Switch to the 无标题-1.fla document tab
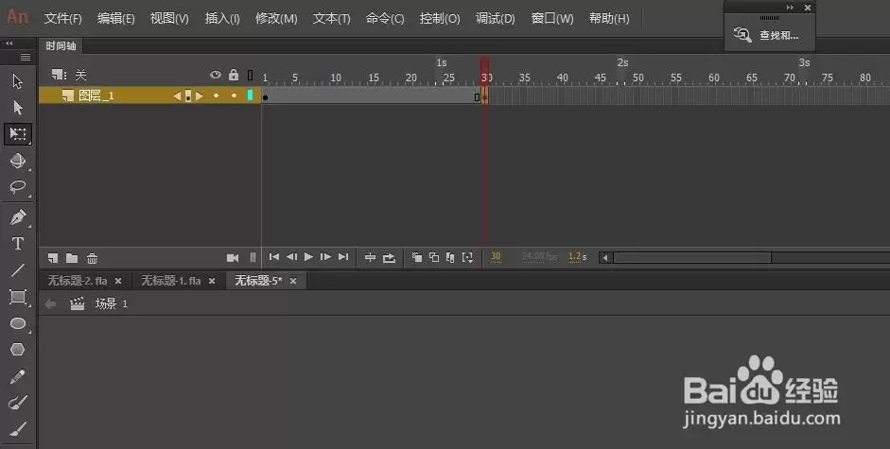 point(171,281)
